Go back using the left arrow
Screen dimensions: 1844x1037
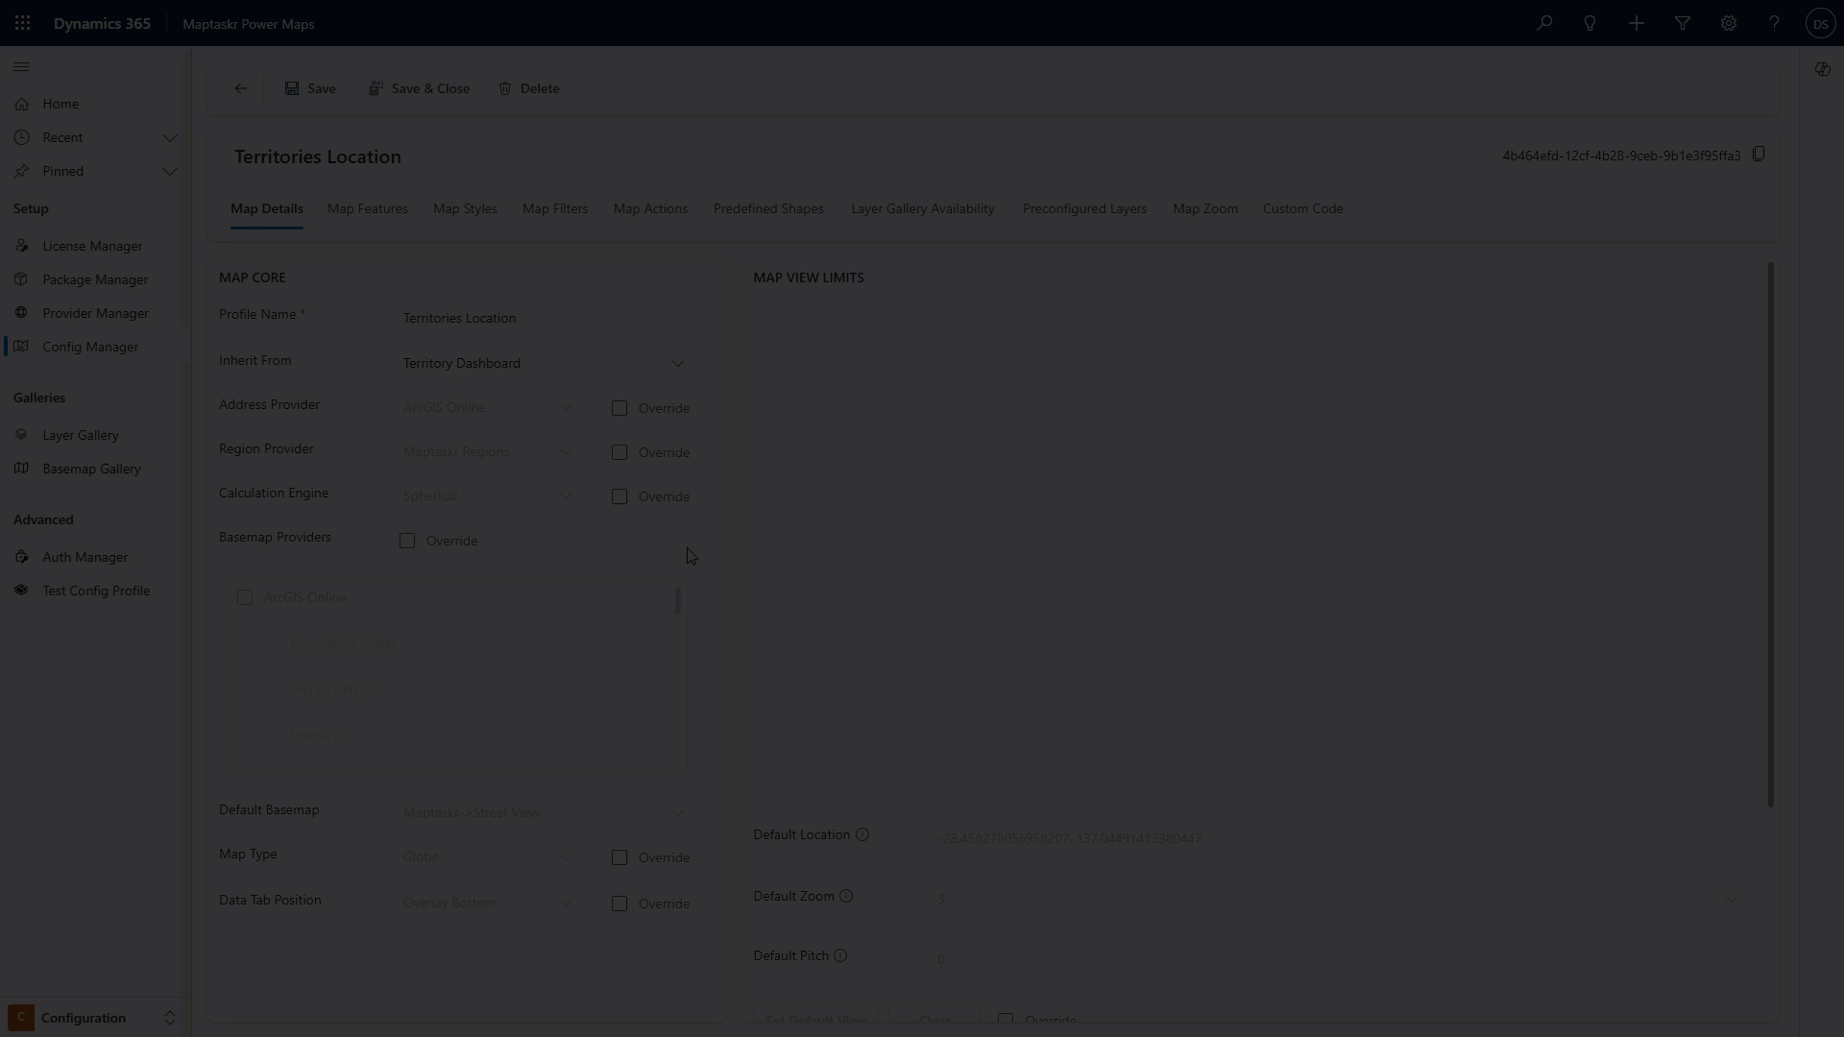pyautogui.click(x=241, y=88)
